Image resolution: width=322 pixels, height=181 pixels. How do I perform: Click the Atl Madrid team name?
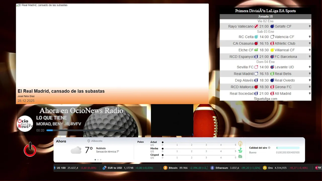click(x=283, y=94)
